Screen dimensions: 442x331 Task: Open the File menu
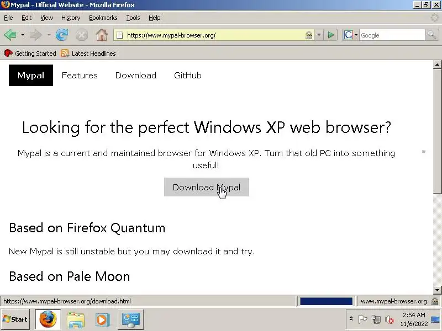coord(8,18)
